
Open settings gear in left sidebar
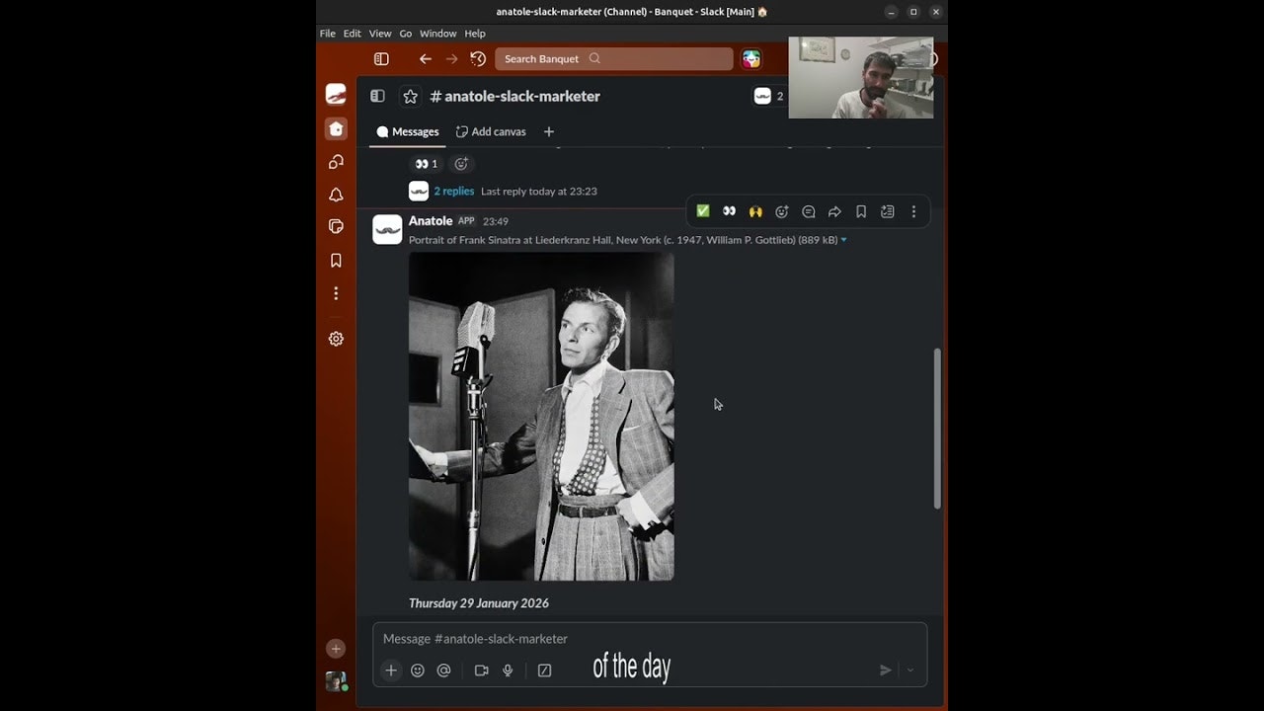click(x=336, y=339)
